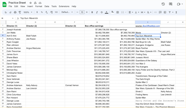This screenshot has width=186, height=108.
Task: Star the Practice Sheet document
Action: pos(31,3)
